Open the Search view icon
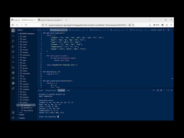 (x=13, y=36)
